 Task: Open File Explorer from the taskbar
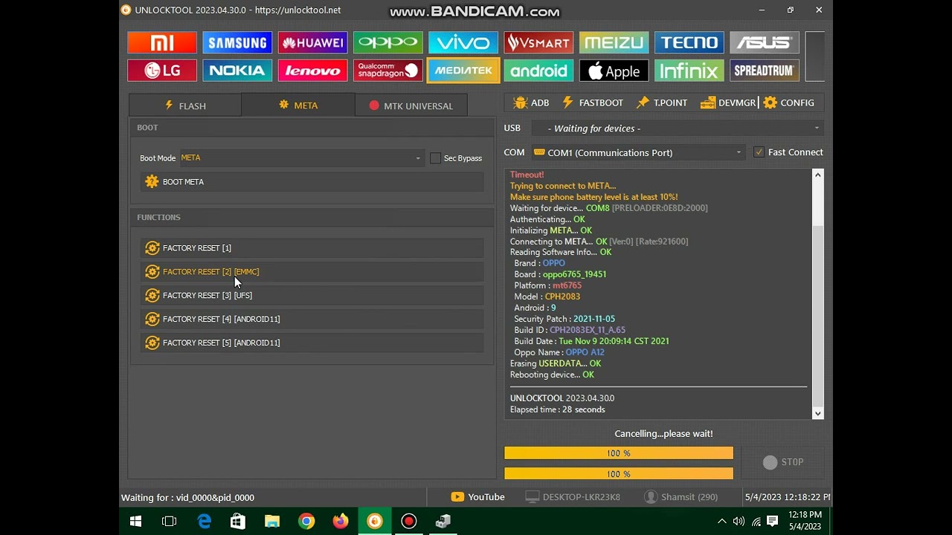tap(272, 522)
